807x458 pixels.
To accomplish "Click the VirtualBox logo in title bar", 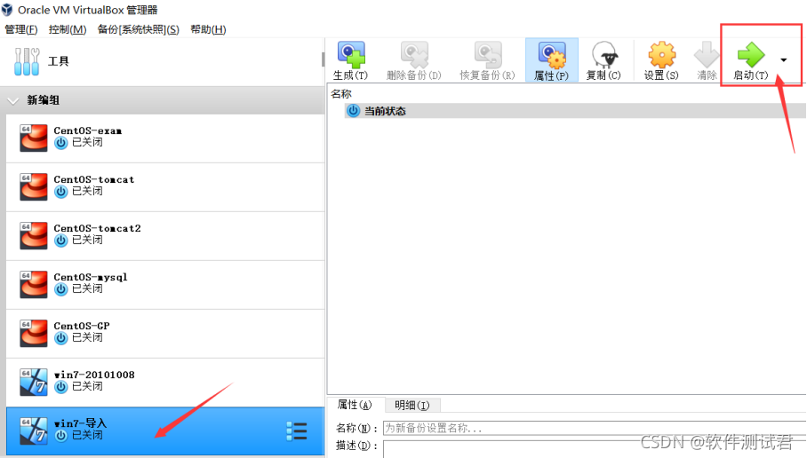I will click(x=7, y=10).
